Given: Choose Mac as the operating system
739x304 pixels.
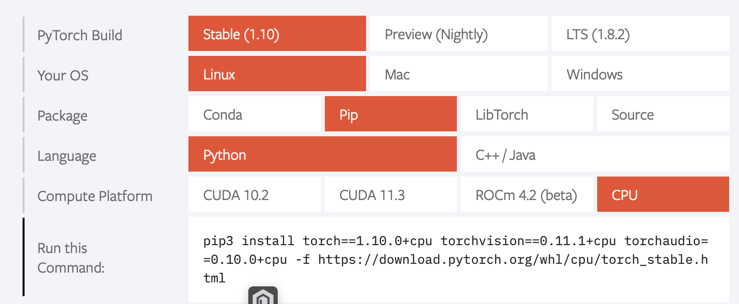Looking at the screenshot, I should pos(458,74).
